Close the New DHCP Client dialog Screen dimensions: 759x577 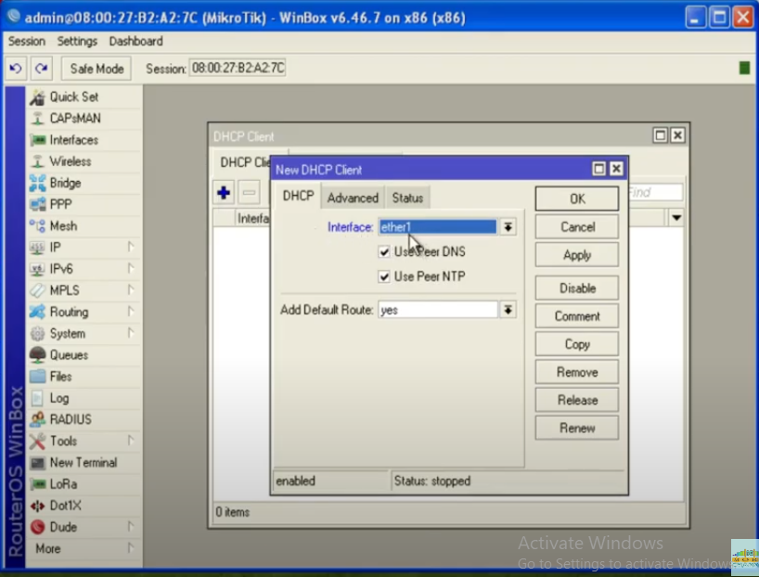[x=616, y=169]
